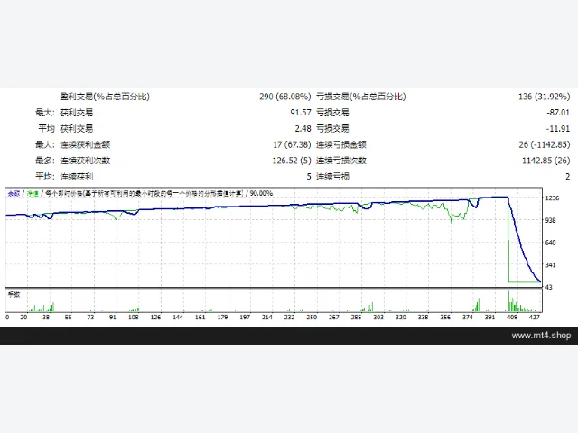Click x-axis label 108

(x=134, y=317)
